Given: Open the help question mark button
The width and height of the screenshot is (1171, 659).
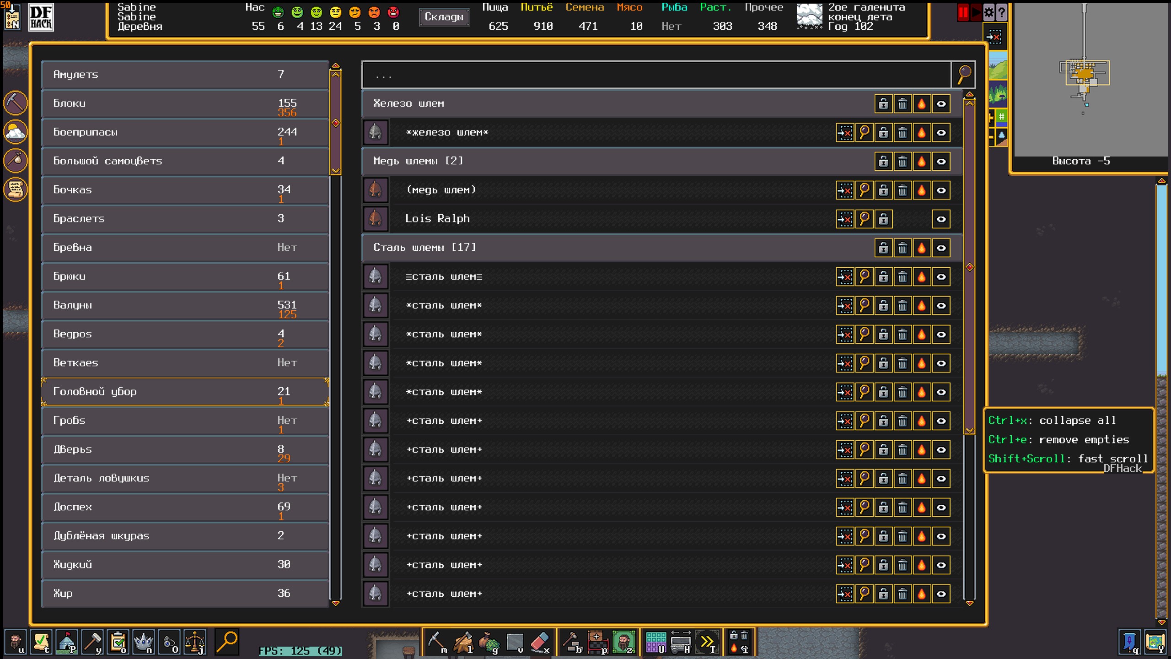Looking at the screenshot, I should (1001, 12).
